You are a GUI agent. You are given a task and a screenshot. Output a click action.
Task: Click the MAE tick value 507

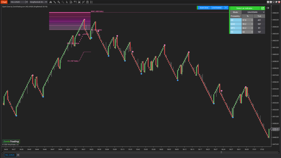pos(259,24)
